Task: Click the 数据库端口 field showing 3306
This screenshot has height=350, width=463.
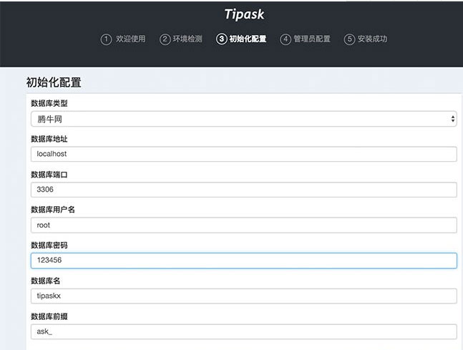Action: click(x=243, y=190)
